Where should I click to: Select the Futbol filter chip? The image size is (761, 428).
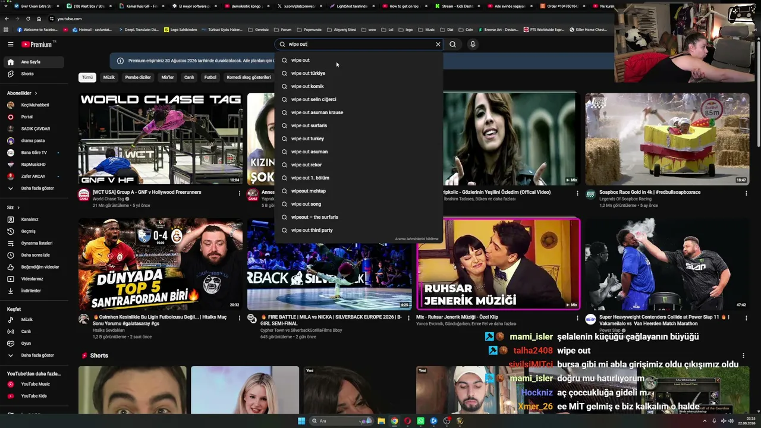(x=210, y=77)
